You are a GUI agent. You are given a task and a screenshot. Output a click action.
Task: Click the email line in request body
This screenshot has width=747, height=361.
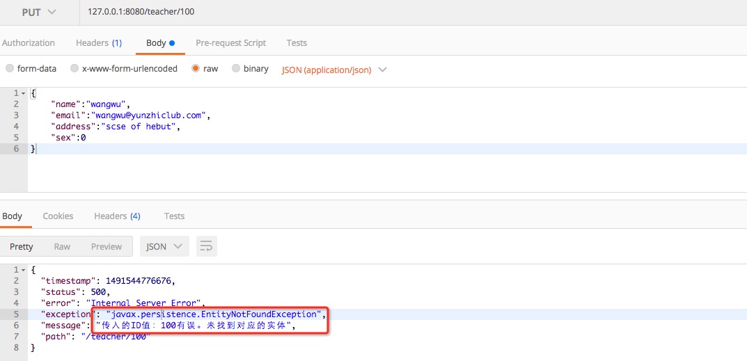click(130, 115)
